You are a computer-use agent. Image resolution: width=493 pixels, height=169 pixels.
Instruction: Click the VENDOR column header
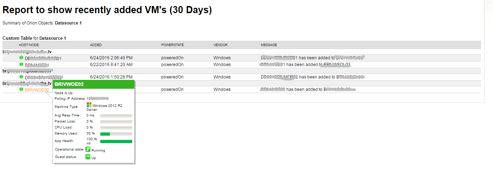[x=220, y=45]
